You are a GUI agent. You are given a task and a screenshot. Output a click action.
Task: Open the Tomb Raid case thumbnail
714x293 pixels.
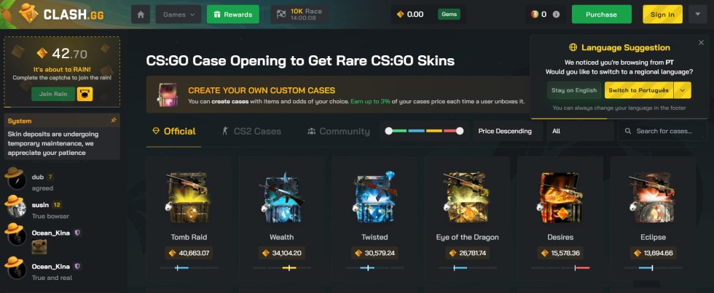(188, 198)
